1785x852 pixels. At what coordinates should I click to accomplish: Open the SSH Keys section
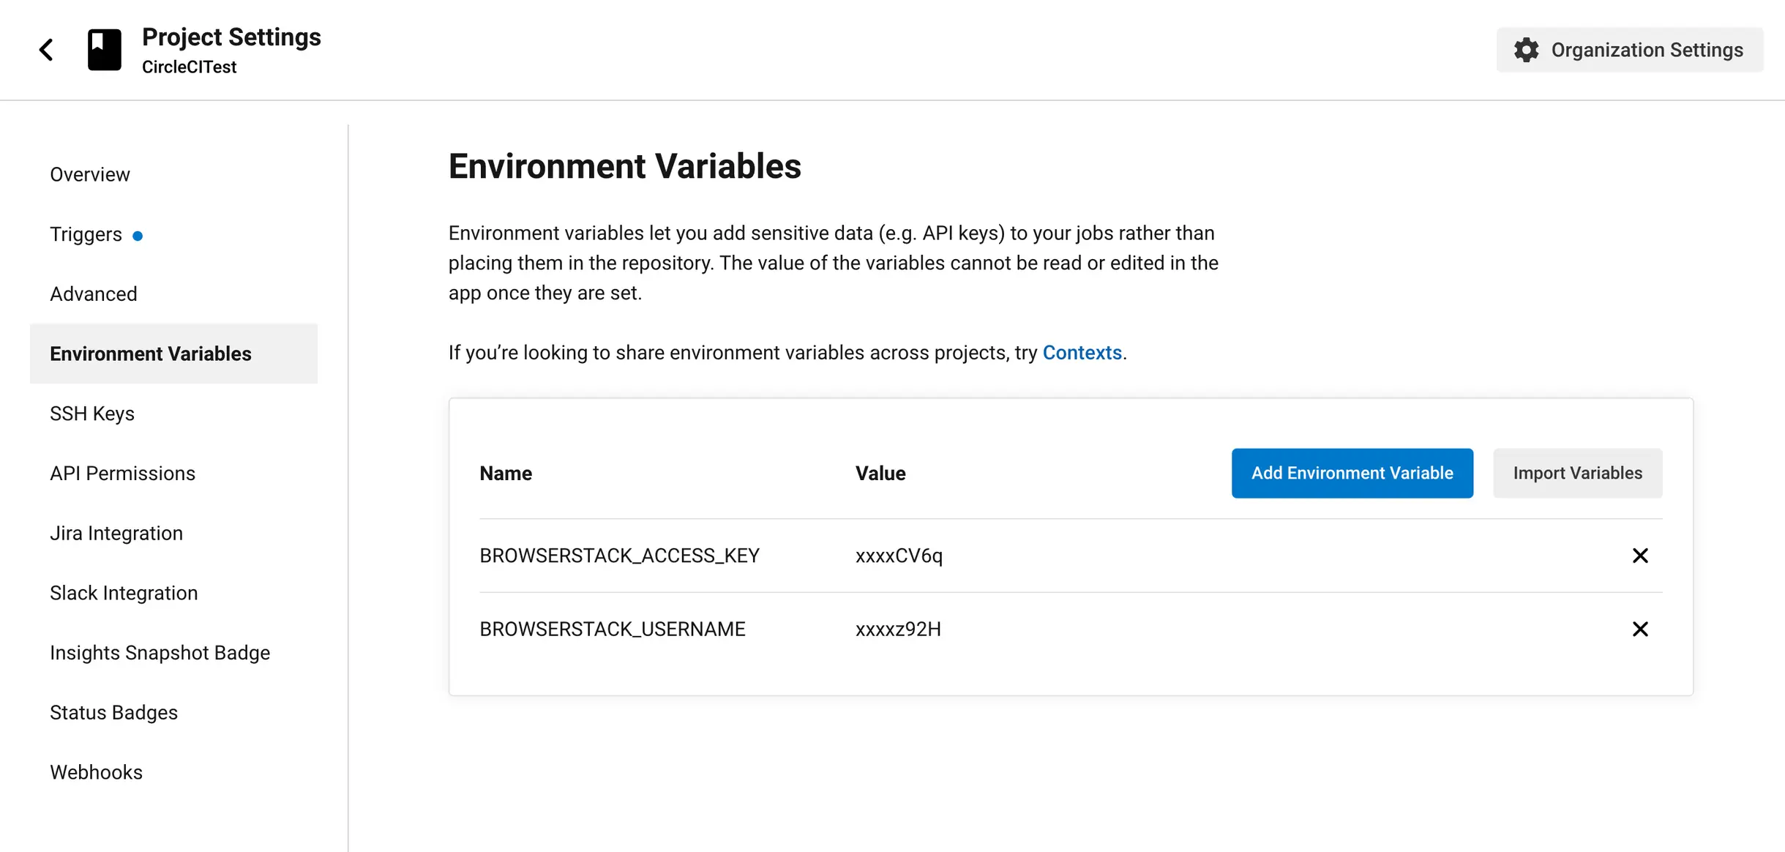point(92,414)
